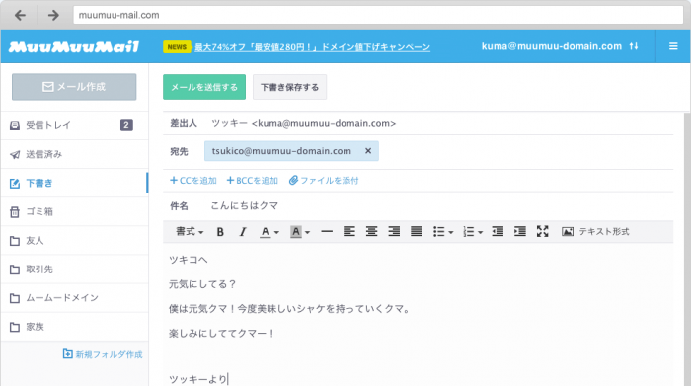Viewport: 691px width, 386px height.
Task: Open the hamburger menu icon
Action: pyautogui.click(x=673, y=46)
